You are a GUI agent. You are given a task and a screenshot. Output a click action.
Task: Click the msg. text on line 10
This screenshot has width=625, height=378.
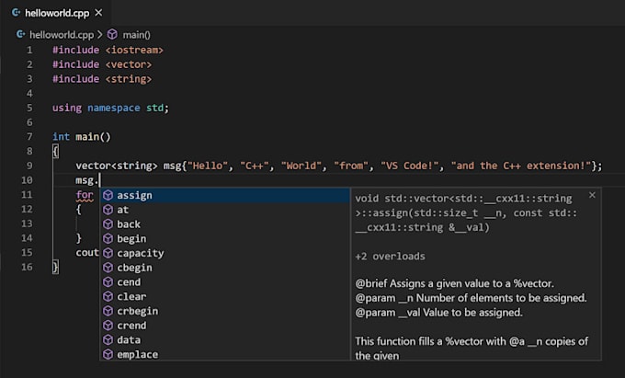click(x=87, y=180)
